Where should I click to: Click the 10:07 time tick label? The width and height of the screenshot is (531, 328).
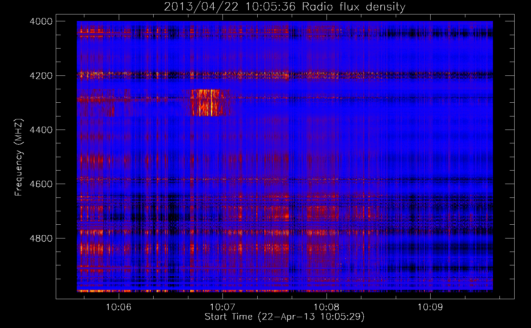223,307
